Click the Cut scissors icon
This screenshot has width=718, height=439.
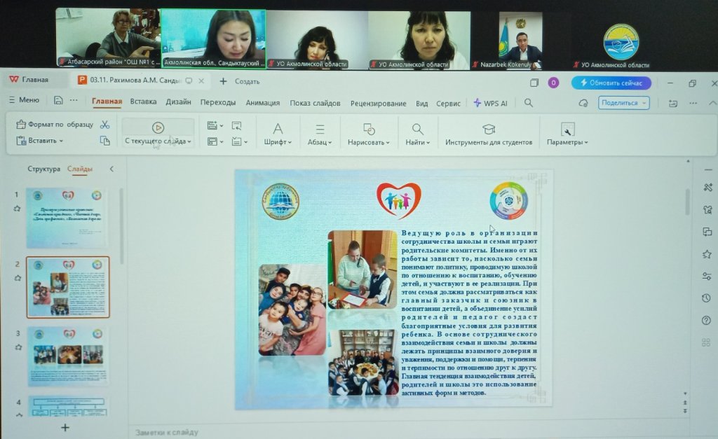tap(105, 125)
